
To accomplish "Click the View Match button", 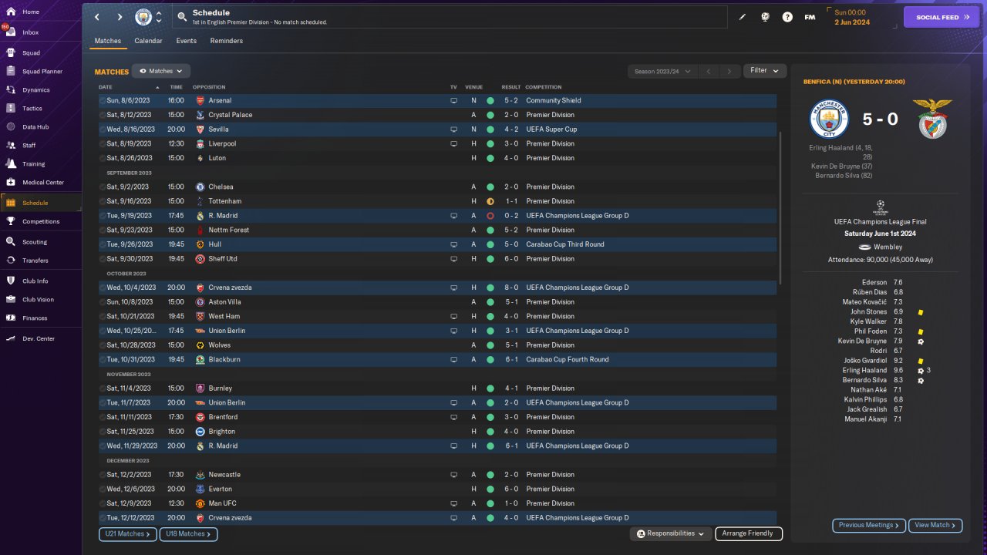I will (x=935, y=526).
